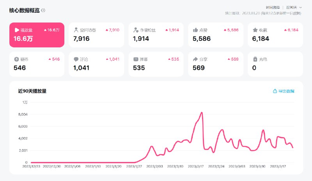The width and height of the screenshot is (312, 181).
Task: Open the 近90天 time range dropdown
Action: (x=294, y=7)
